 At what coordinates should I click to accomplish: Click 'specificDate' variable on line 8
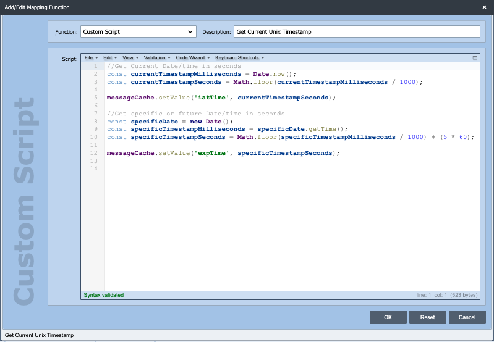point(155,122)
